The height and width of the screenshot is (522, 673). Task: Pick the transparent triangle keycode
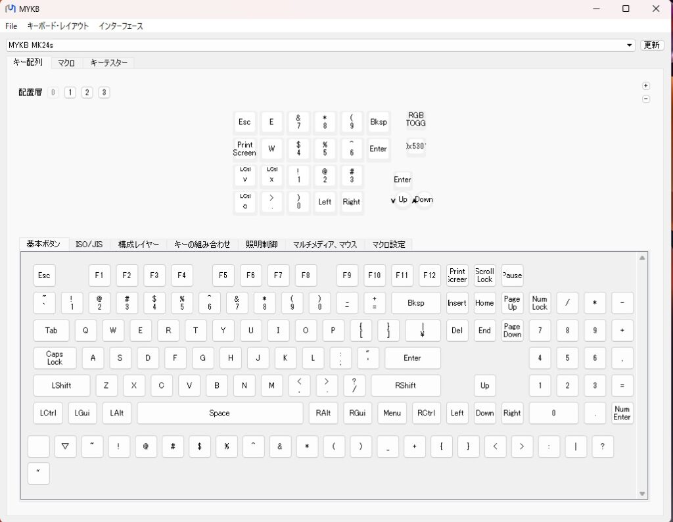click(x=65, y=446)
